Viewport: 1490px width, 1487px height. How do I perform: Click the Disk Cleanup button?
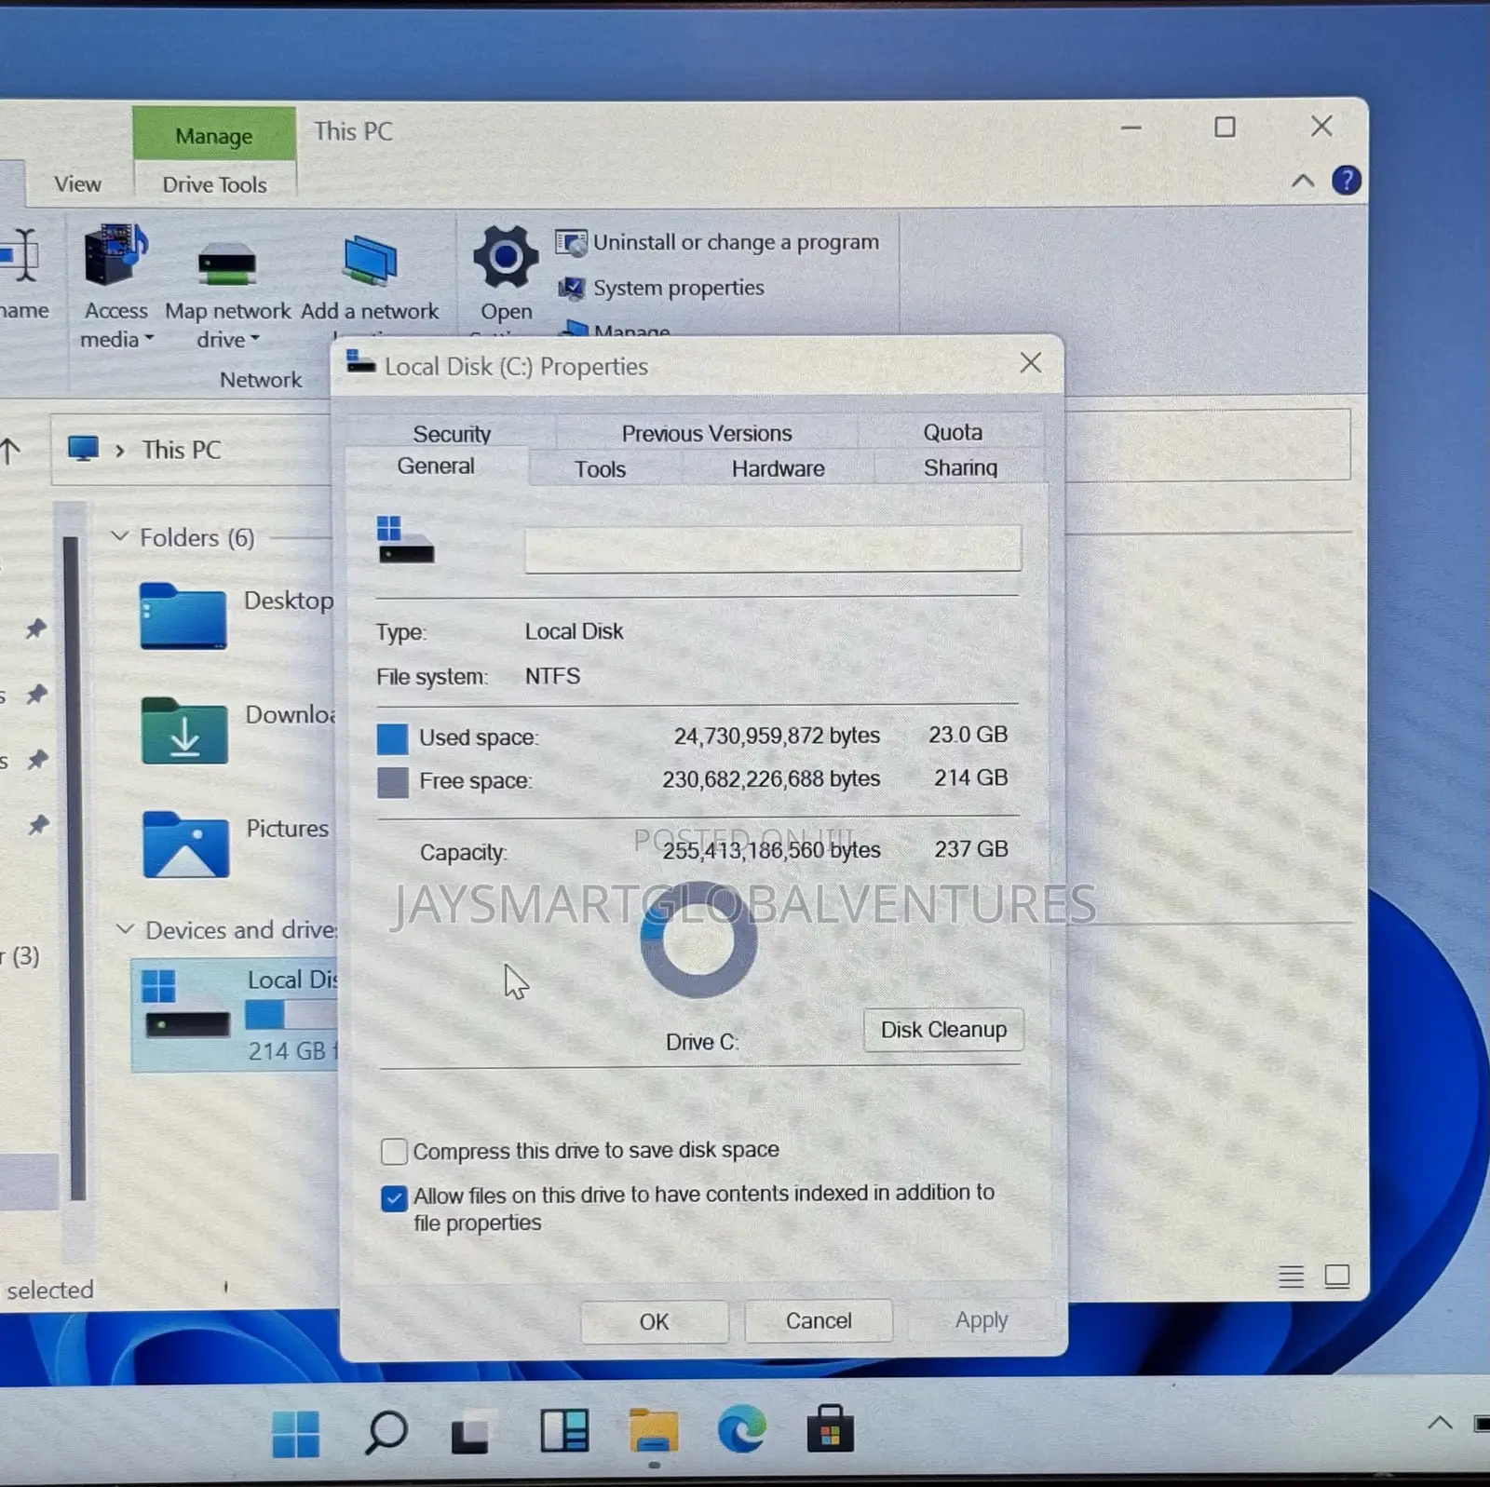tap(943, 1030)
